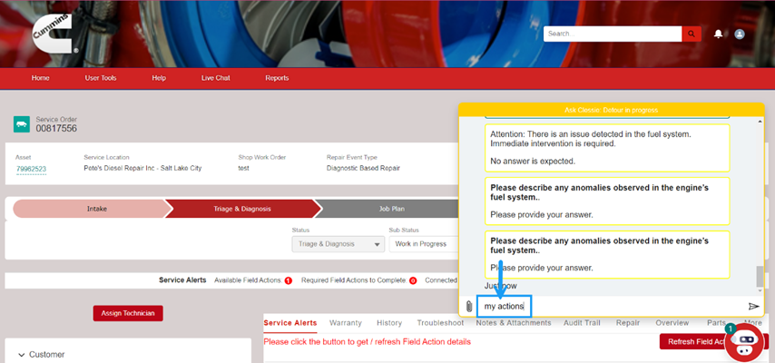This screenshot has height=363, width=775.
Task: Switch to the Service Alerts tab
Action: 290,323
